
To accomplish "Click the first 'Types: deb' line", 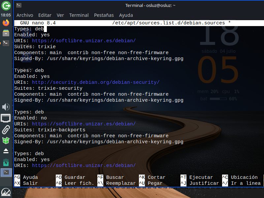I will pyautogui.click(x=29, y=29).
